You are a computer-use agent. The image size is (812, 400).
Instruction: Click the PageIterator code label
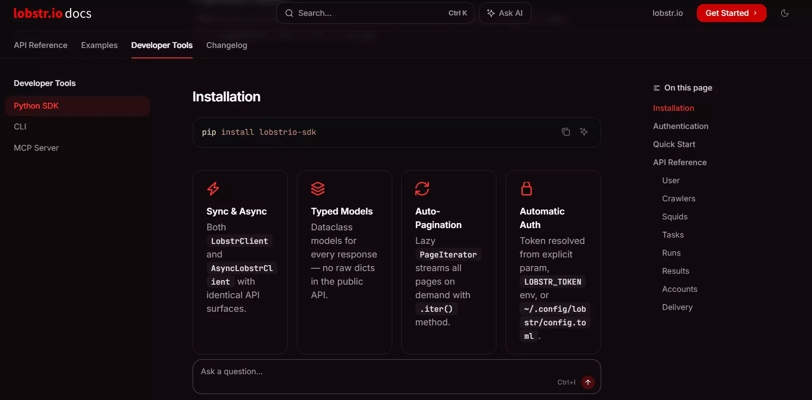448,255
